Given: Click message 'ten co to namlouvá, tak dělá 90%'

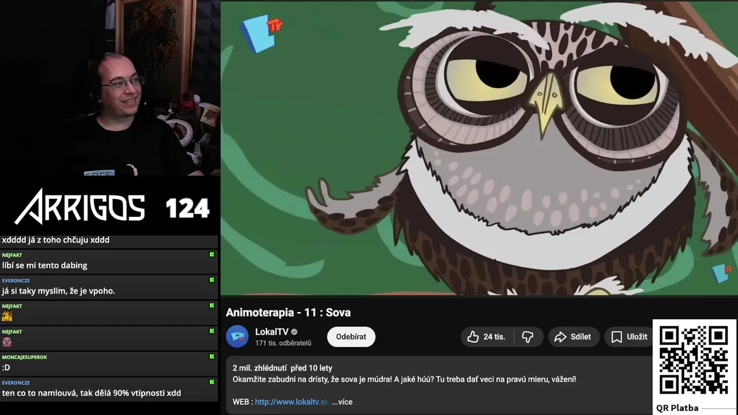Looking at the screenshot, I should point(91,393).
